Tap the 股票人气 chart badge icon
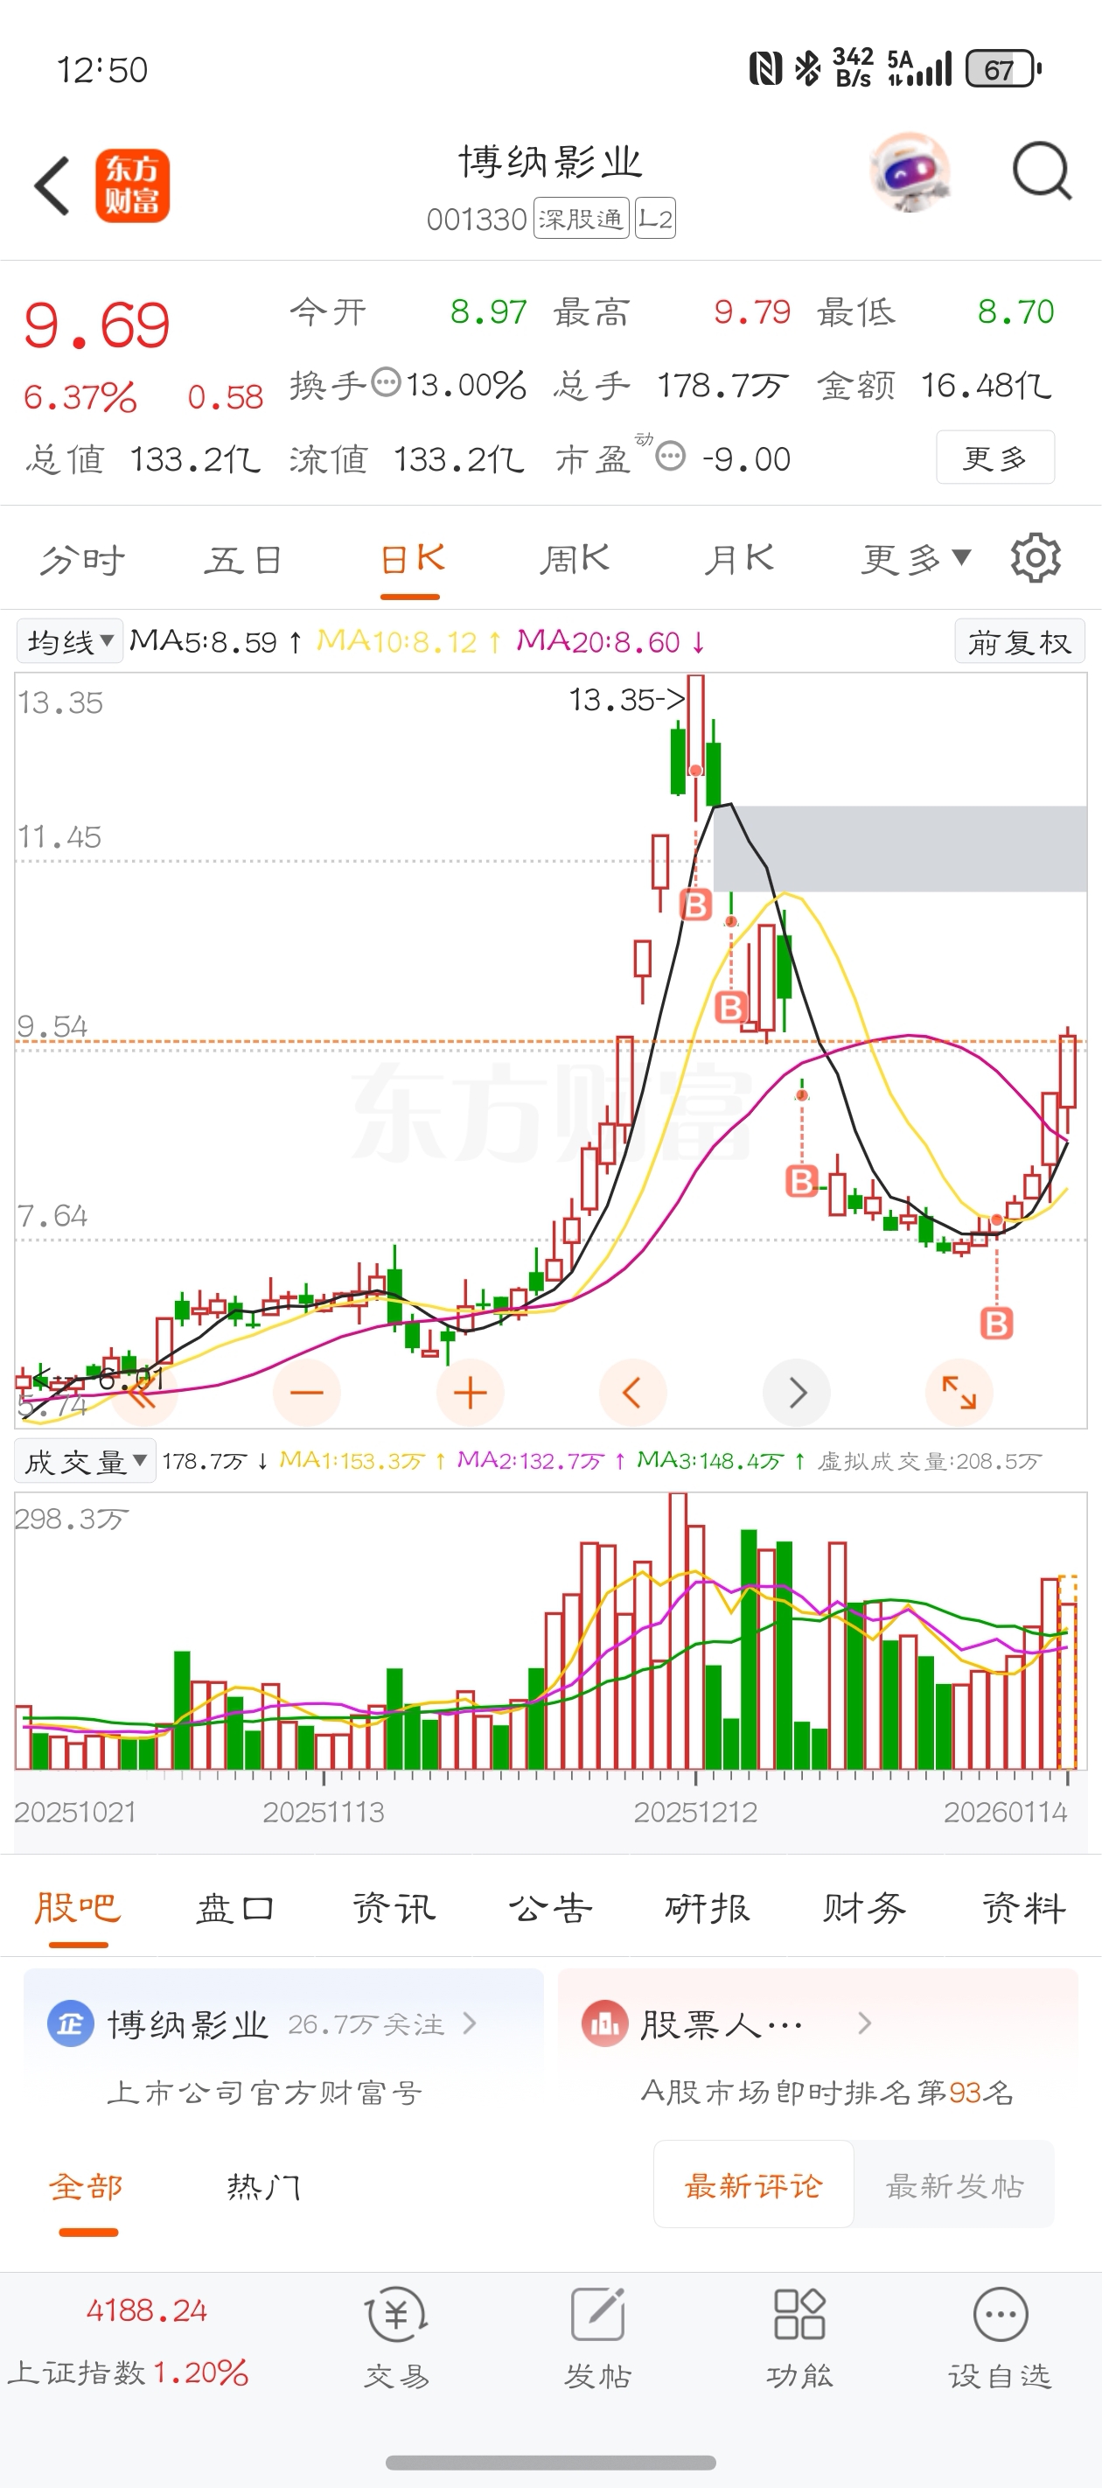The height and width of the screenshot is (2488, 1102). tap(604, 2023)
